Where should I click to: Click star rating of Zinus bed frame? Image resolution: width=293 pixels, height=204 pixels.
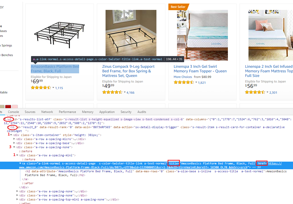[112, 92]
